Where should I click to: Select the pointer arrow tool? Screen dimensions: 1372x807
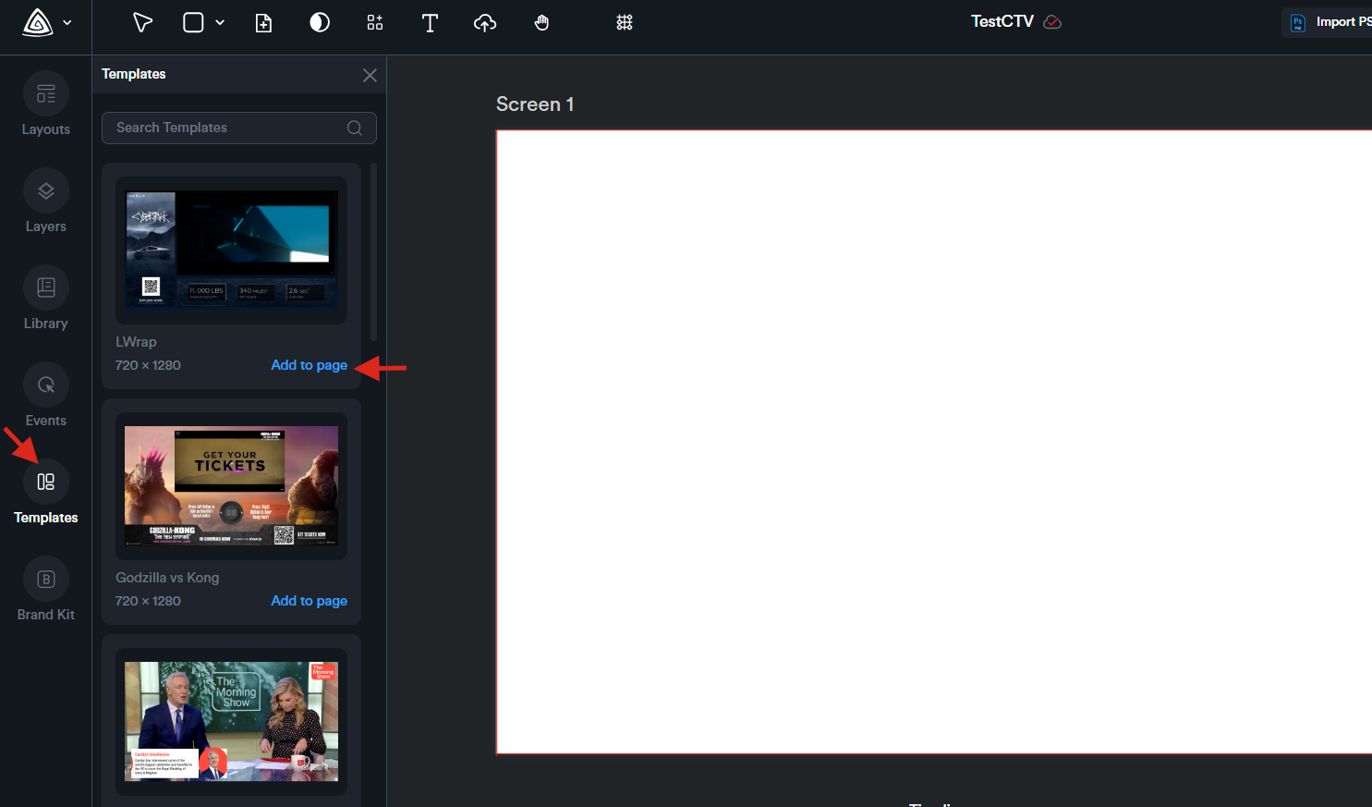(142, 22)
